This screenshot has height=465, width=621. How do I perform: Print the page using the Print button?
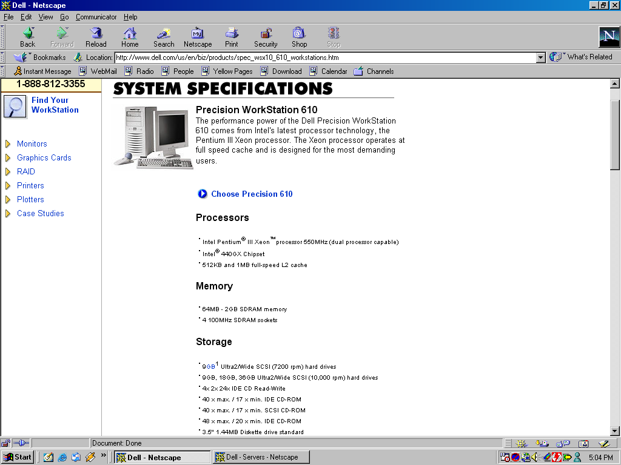pyautogui.click(x=232, y=37)
